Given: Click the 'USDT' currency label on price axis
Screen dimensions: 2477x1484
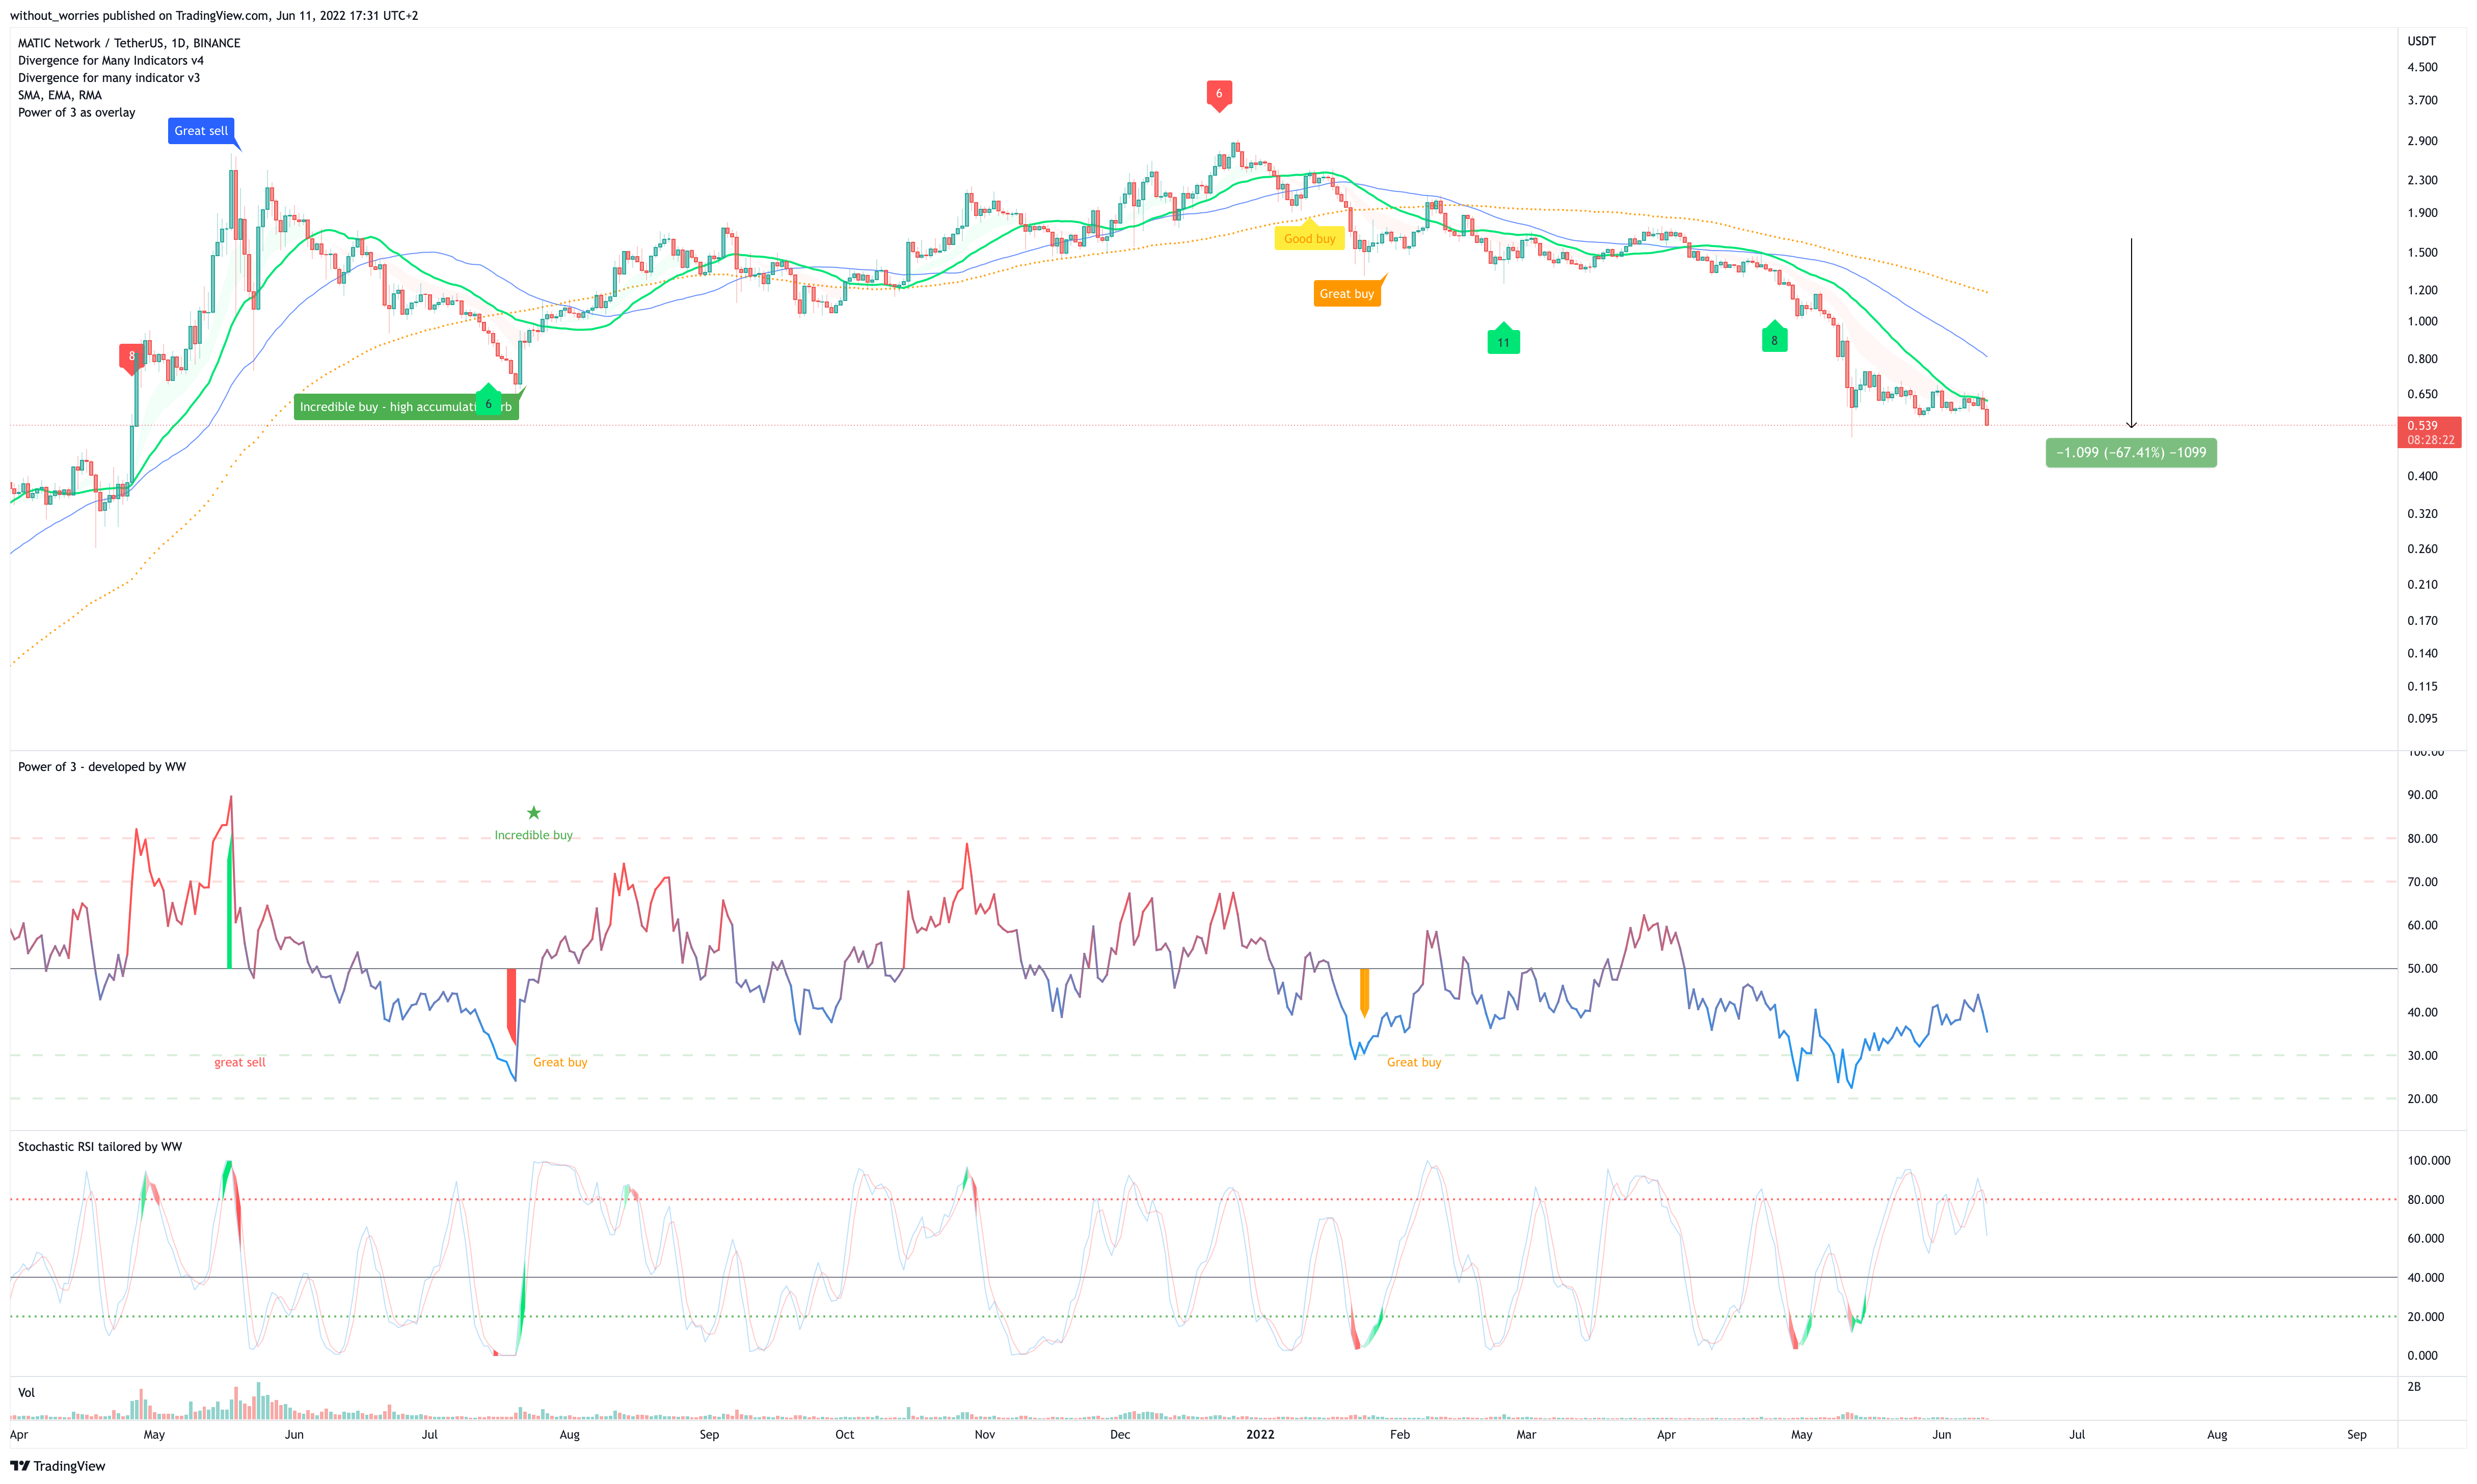Looking at the screenshot, I should [2421, 41].
